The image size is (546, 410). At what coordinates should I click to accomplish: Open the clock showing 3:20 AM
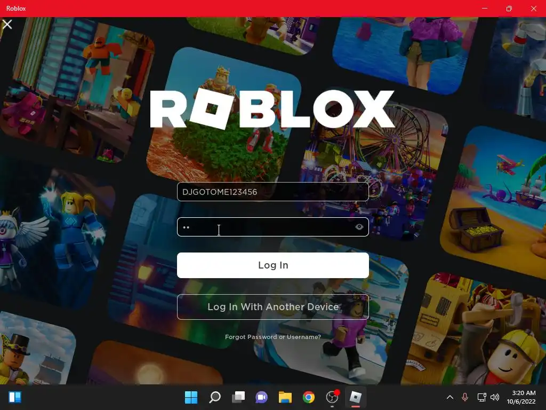[521, 397]
